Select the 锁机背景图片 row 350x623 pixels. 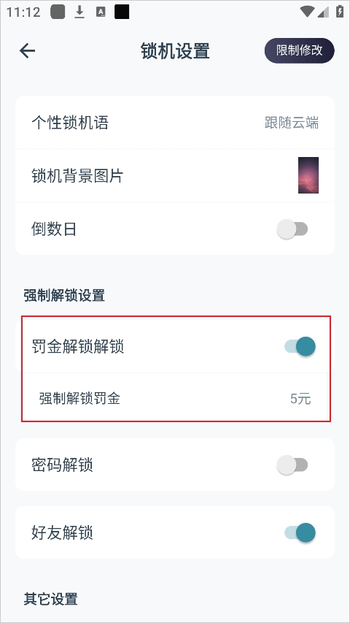tap(175, 175)
